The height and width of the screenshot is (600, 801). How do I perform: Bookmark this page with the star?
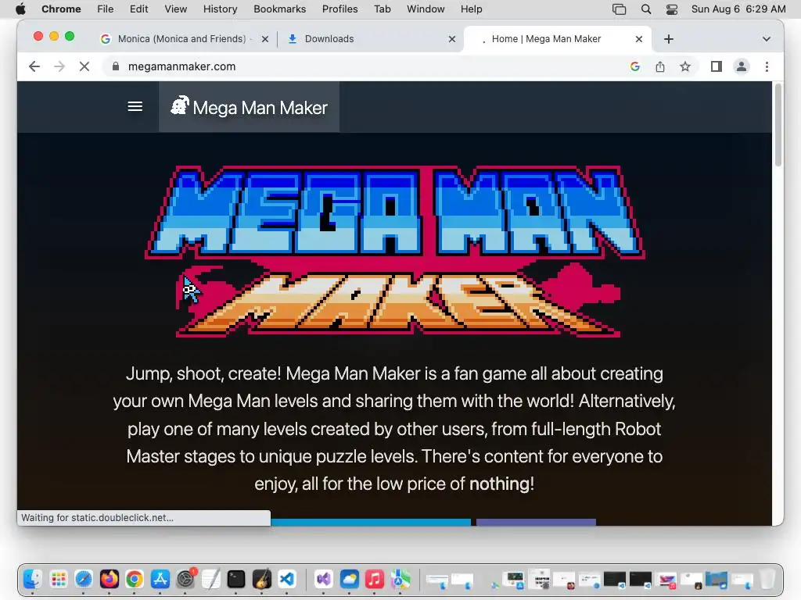point(685,66)
